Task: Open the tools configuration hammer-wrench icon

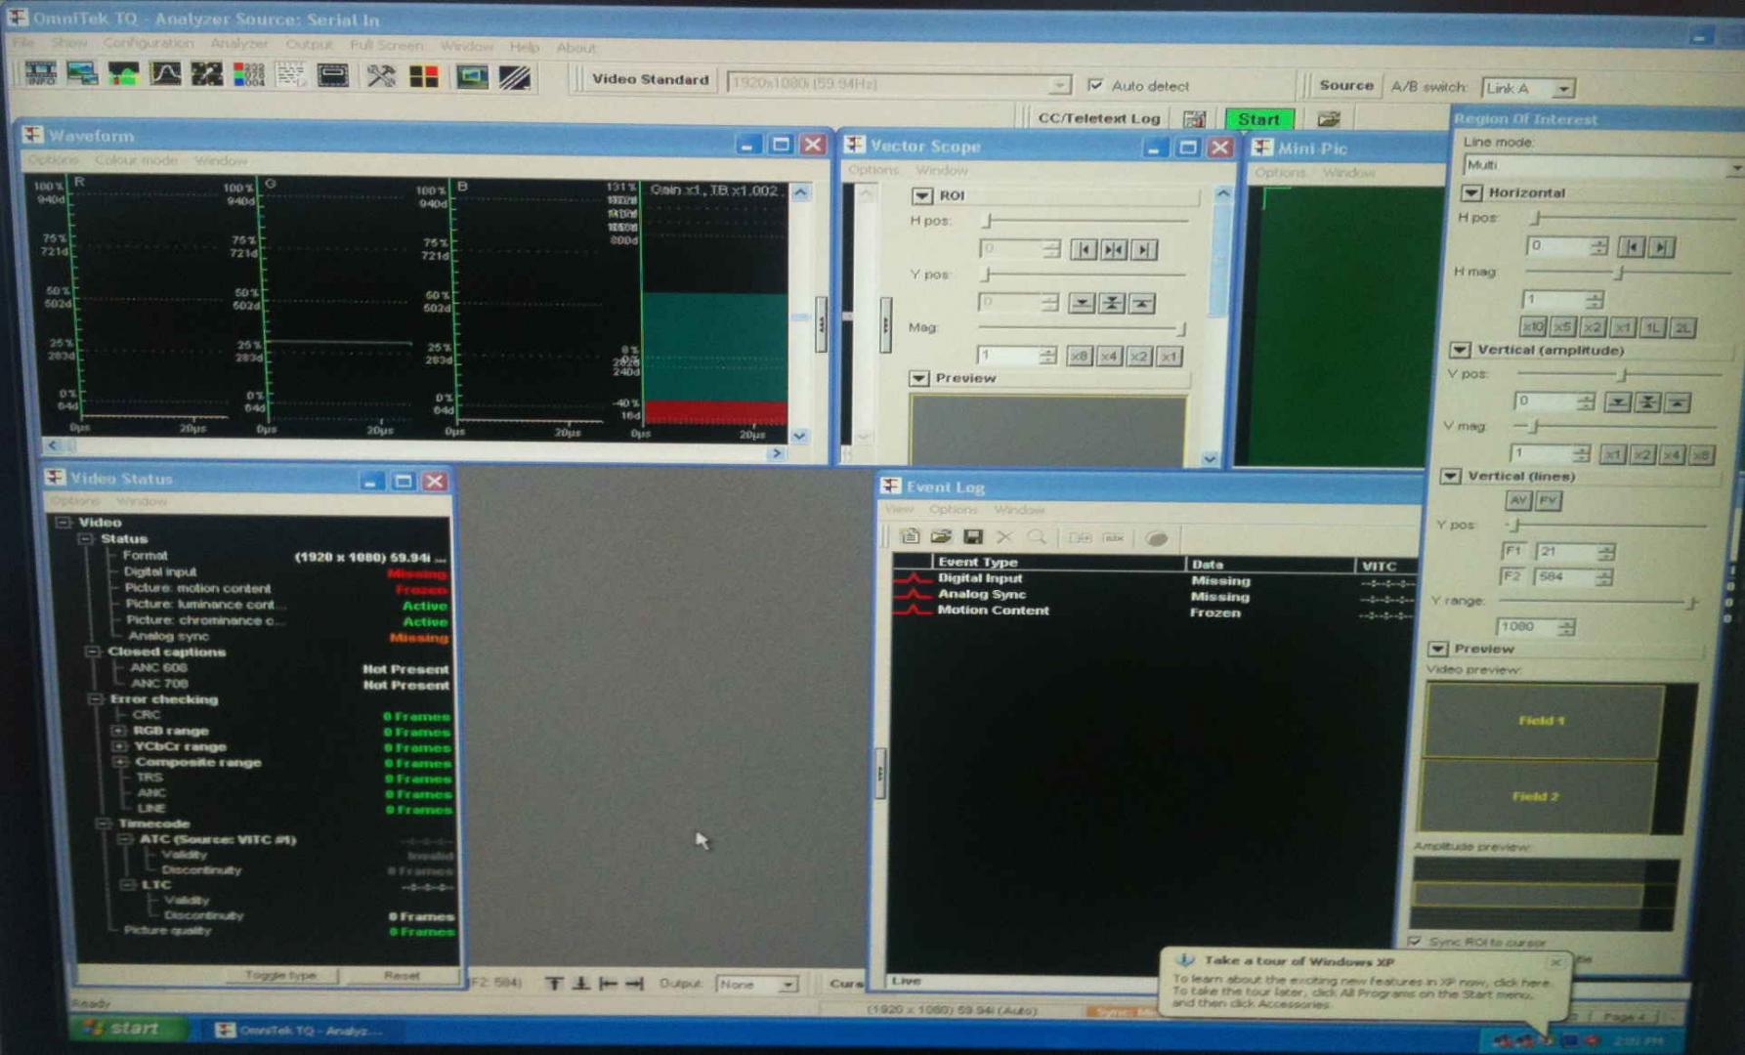Action: point(381,75)
